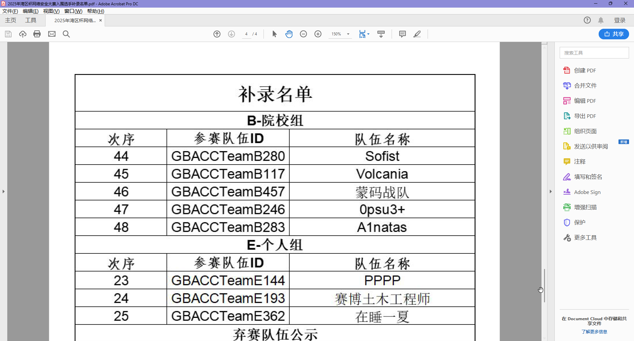Click the Zoom in plus icon
Image resolution: width=634 pixels, height=341 pixels.
tap(318, 34)
